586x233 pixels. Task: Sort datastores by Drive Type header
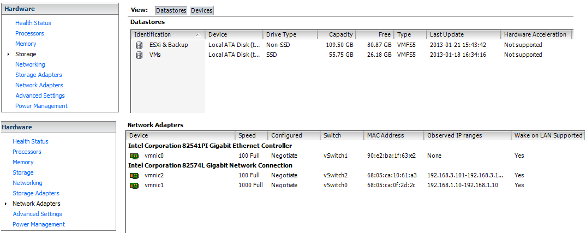pyautogui.click(x=290, y=34)
